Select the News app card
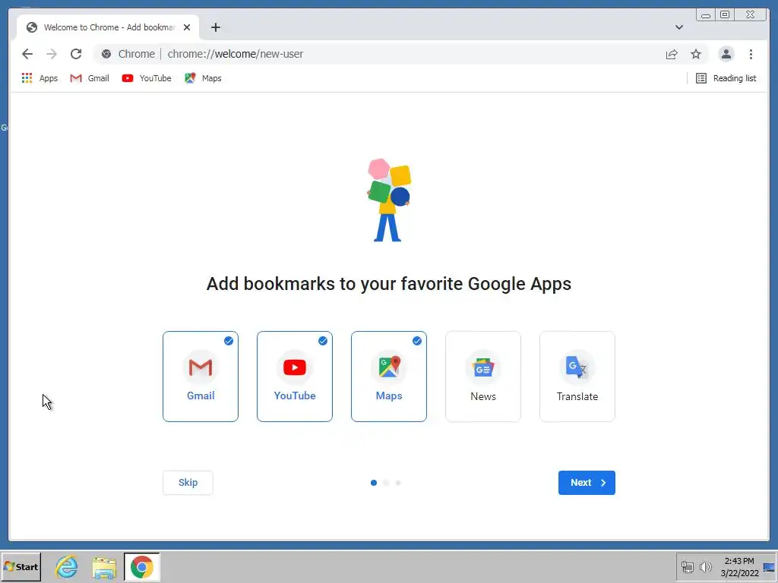 pyautogui.click(x=483, y=377)
